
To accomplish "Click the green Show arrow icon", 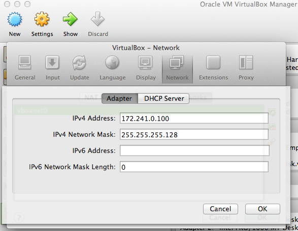I will 70,19.
